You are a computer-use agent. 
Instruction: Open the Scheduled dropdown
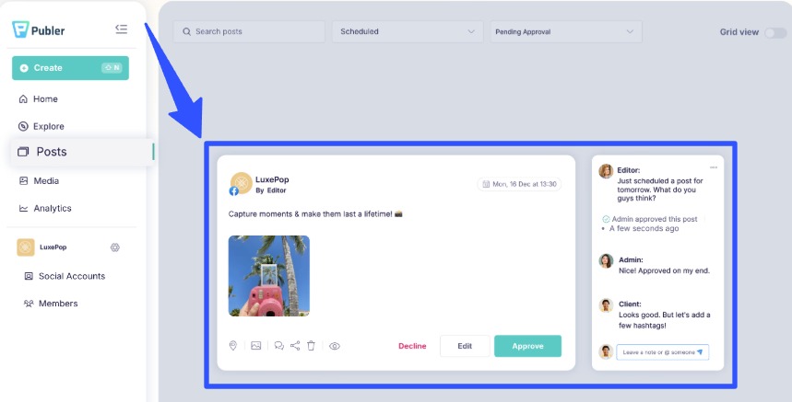[x=408, y=31]
